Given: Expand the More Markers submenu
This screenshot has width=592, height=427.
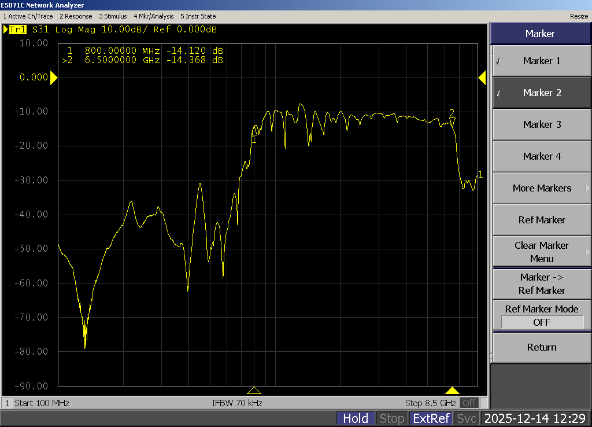Looking at the screenshot, I should (x=541, y=188).
